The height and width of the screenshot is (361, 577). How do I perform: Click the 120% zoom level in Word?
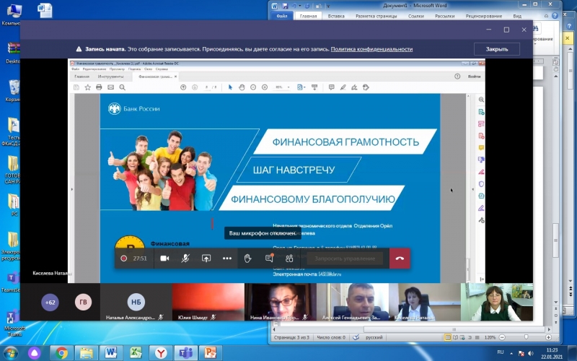point(490,337)
